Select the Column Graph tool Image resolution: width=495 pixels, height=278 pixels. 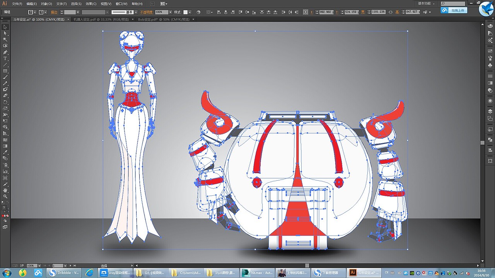click(x=5, y=171)
